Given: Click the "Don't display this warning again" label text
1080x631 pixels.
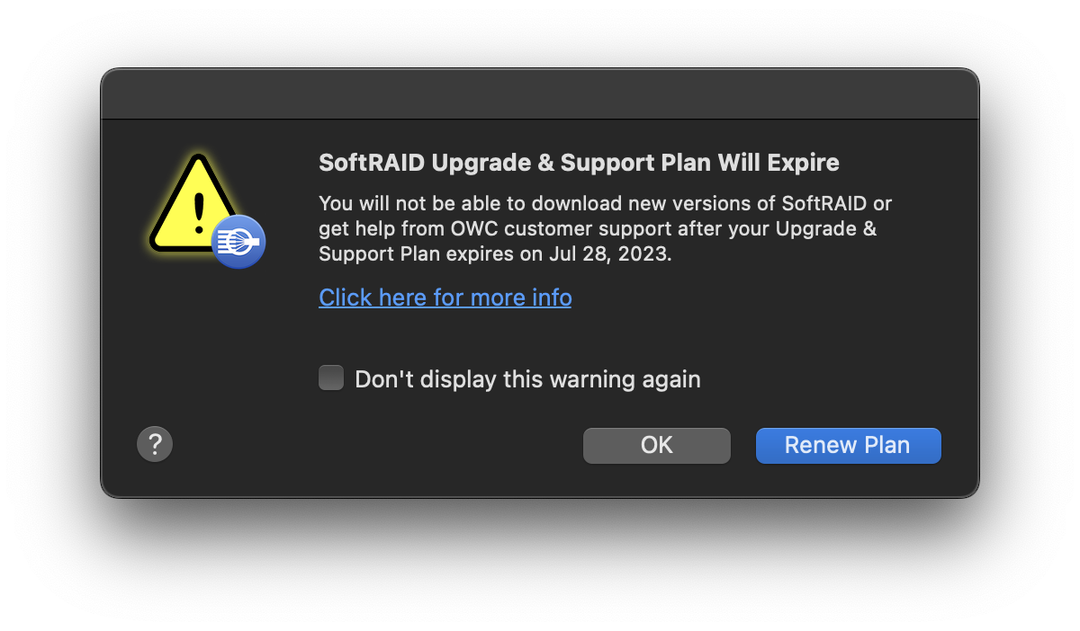Looking at the screenshot, I should (527, 379).
